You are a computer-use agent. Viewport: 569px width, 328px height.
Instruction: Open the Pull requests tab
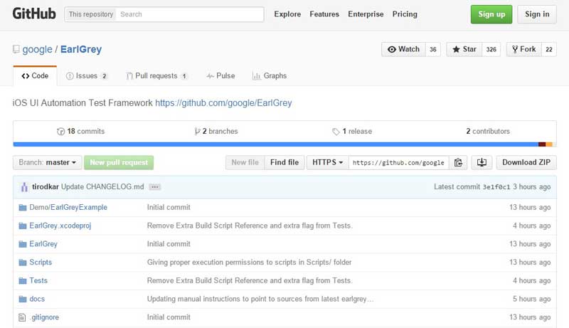[x=156, y=76]
